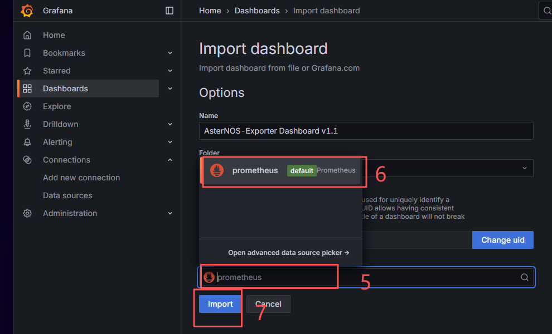Click the Connections sidebar label
The height and width of the screenshot is (334, 552).
click(66, 160)
